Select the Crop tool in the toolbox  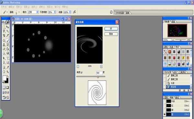coord(4,35)
